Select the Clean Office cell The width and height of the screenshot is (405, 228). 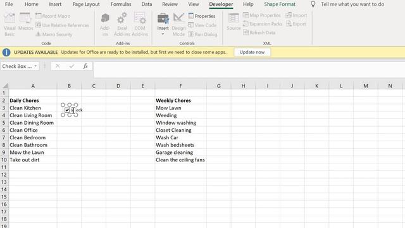(x=33, y=130)
